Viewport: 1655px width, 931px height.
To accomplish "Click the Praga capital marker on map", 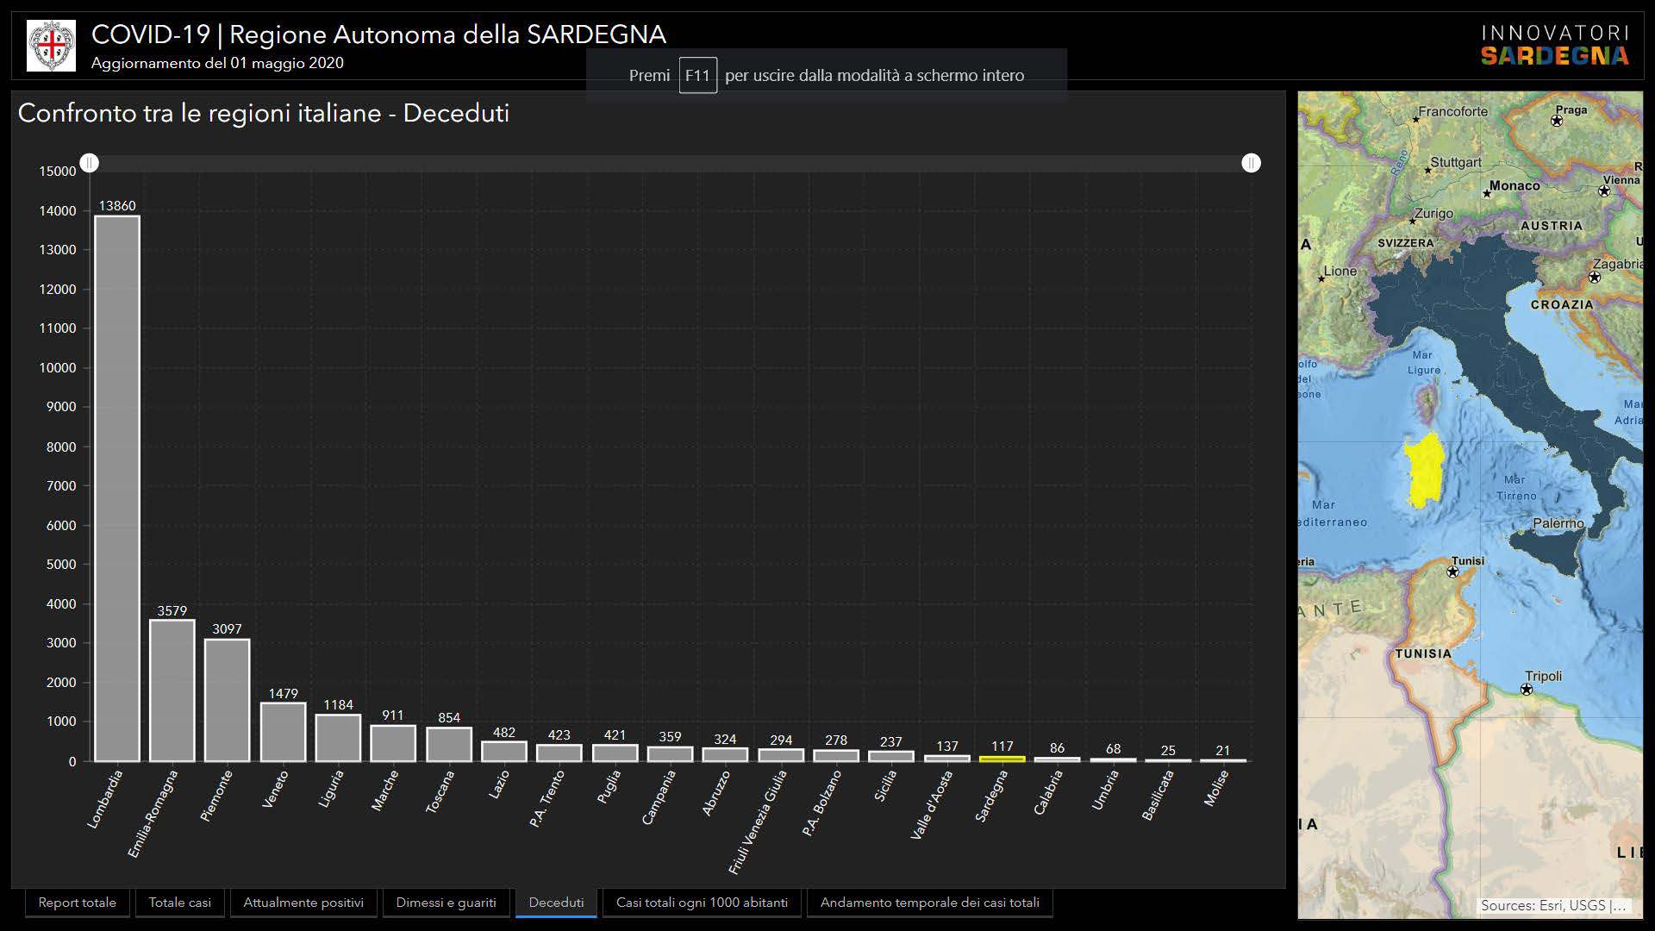I will click(1557, 121).
